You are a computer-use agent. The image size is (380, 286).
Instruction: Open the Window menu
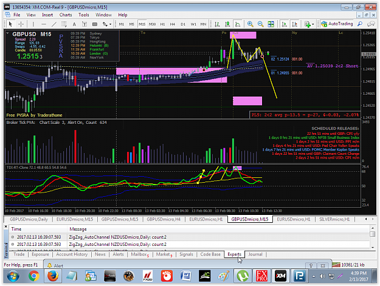click(103, 15)
